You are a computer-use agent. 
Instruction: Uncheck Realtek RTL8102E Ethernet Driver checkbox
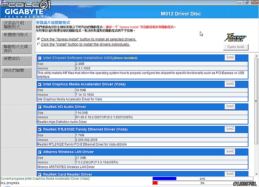(40, 129)
